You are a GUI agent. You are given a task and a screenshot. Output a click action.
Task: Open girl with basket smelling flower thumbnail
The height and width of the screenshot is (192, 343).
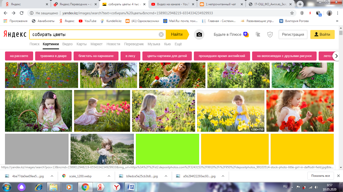coord(38,111)
